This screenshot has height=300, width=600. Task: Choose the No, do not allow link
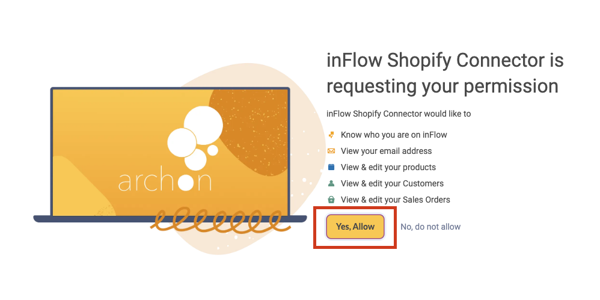point(430,227)
